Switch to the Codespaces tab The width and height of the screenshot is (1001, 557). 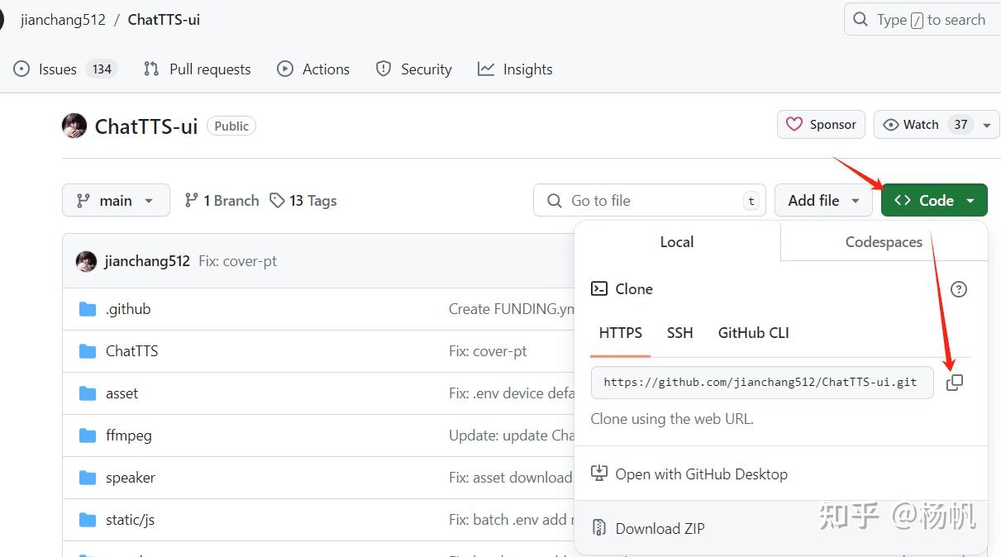(883, 242)
